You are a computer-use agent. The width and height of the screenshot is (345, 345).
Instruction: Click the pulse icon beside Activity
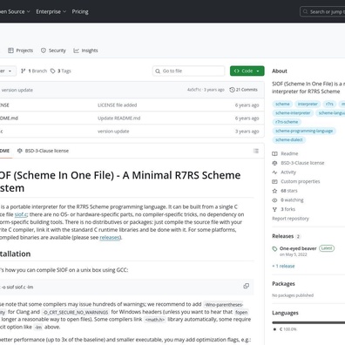coord(274,172)
